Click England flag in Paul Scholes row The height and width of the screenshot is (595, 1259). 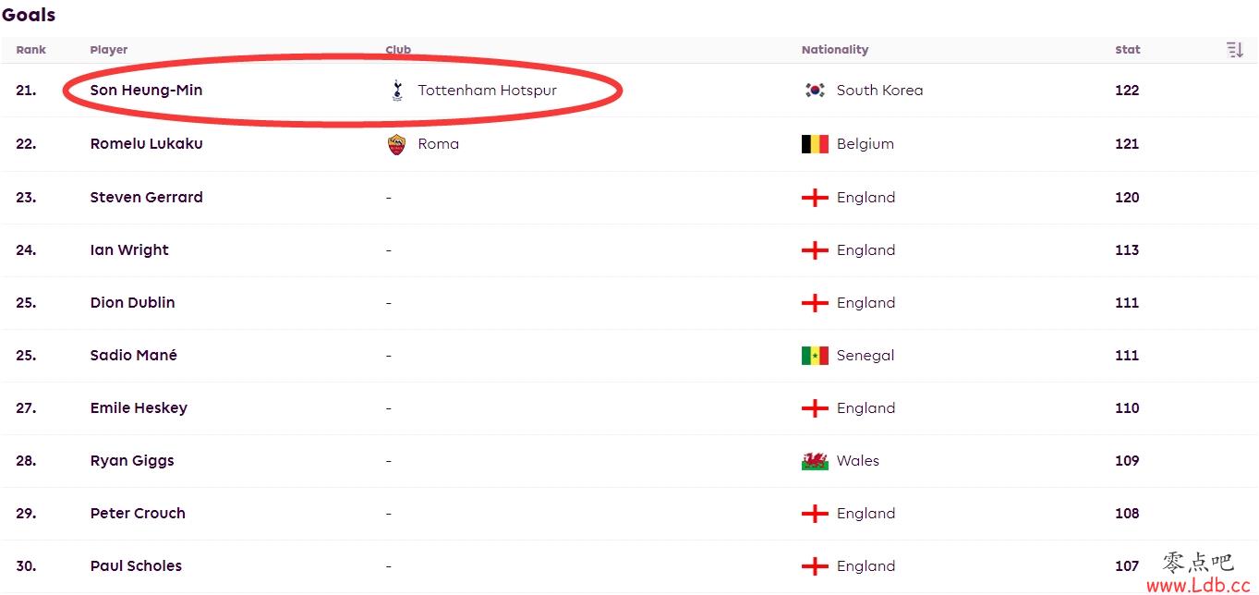coord(815,566)
